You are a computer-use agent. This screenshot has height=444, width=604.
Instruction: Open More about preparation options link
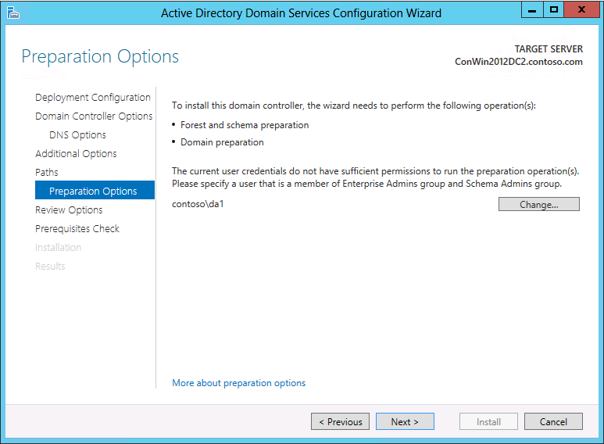point(238,383)
